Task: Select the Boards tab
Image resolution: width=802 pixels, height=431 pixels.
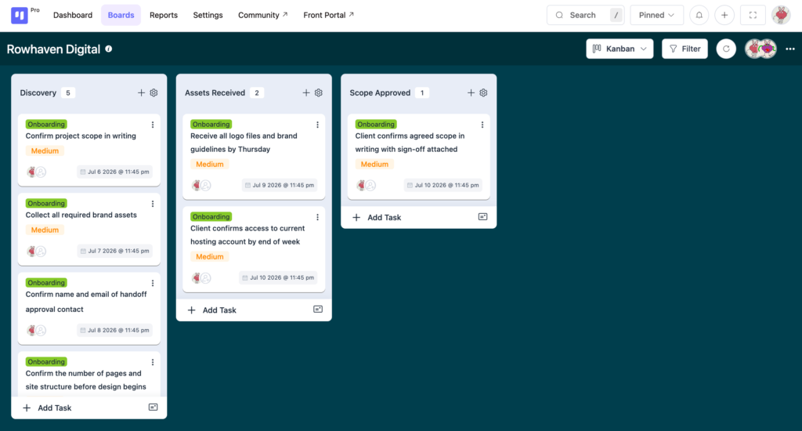Action: coord(121,16)
